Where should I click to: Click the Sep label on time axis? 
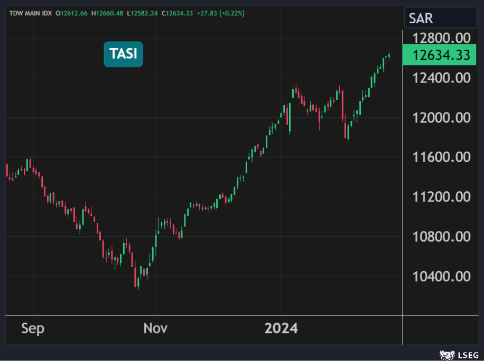pos(33,328)
